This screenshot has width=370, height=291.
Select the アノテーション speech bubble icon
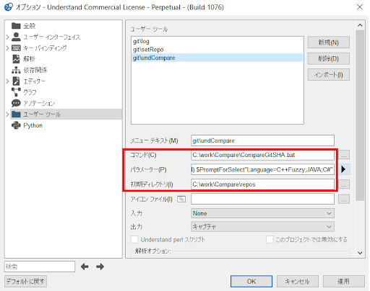16,103
